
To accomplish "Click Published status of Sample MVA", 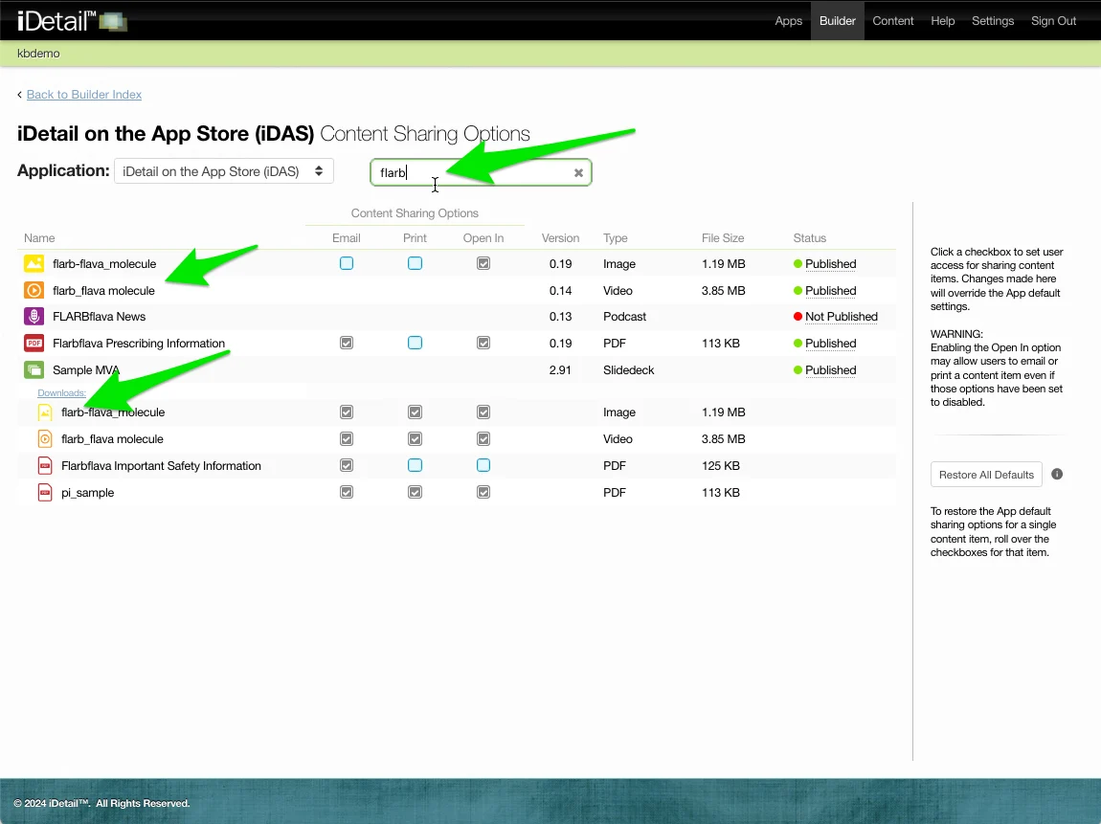I will coord(831,369).
